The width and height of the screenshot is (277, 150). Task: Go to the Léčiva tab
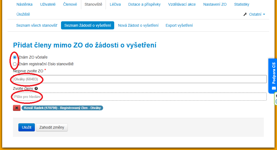click(x=115, y=4)
